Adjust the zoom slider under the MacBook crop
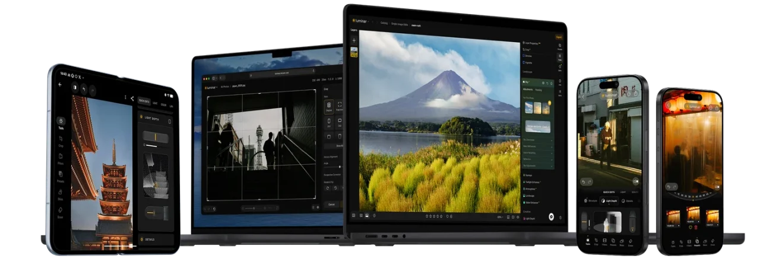 pos(251,208)
